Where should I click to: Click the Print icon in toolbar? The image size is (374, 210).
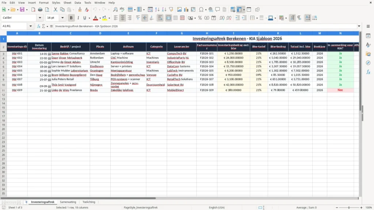click(x=40, y=9)
